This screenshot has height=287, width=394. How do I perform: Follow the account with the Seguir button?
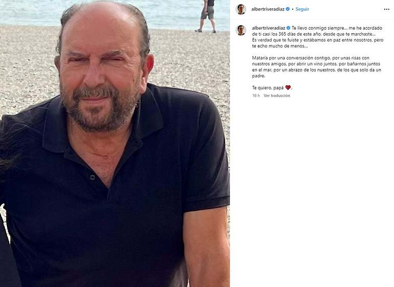point(302,9)
